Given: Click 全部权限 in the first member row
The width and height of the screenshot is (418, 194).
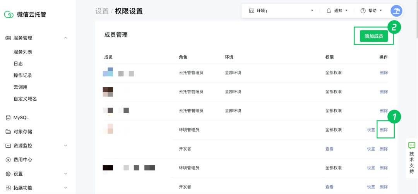Looking at the screenshot, I should tap(334, 72).
